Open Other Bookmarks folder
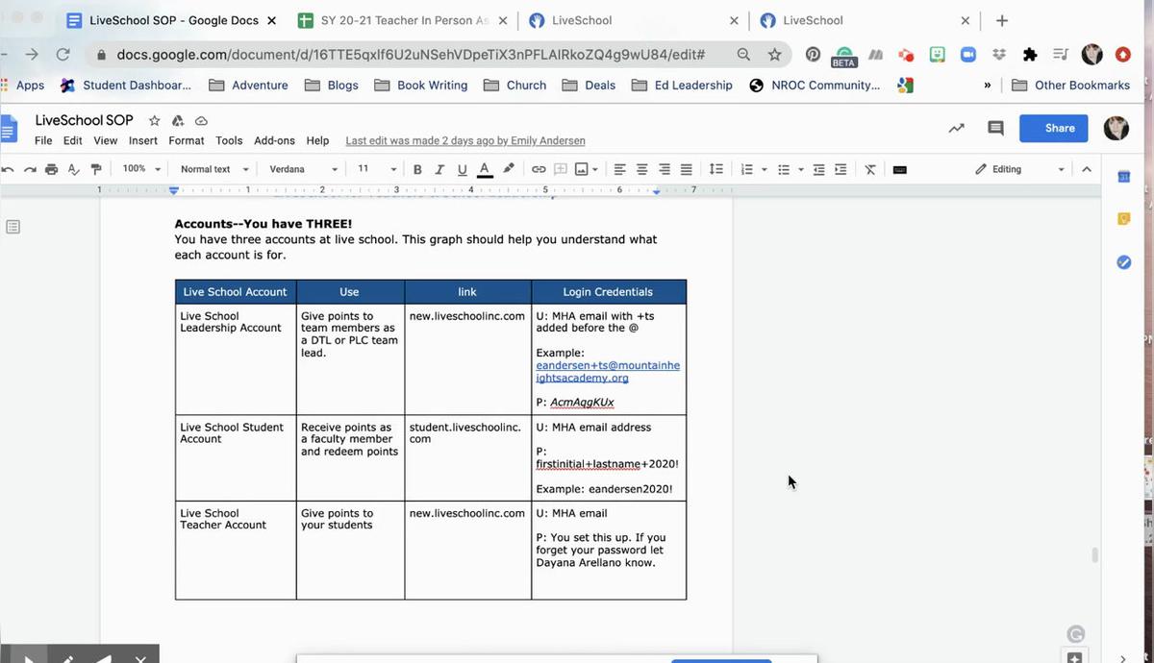 coord(1070,86)
